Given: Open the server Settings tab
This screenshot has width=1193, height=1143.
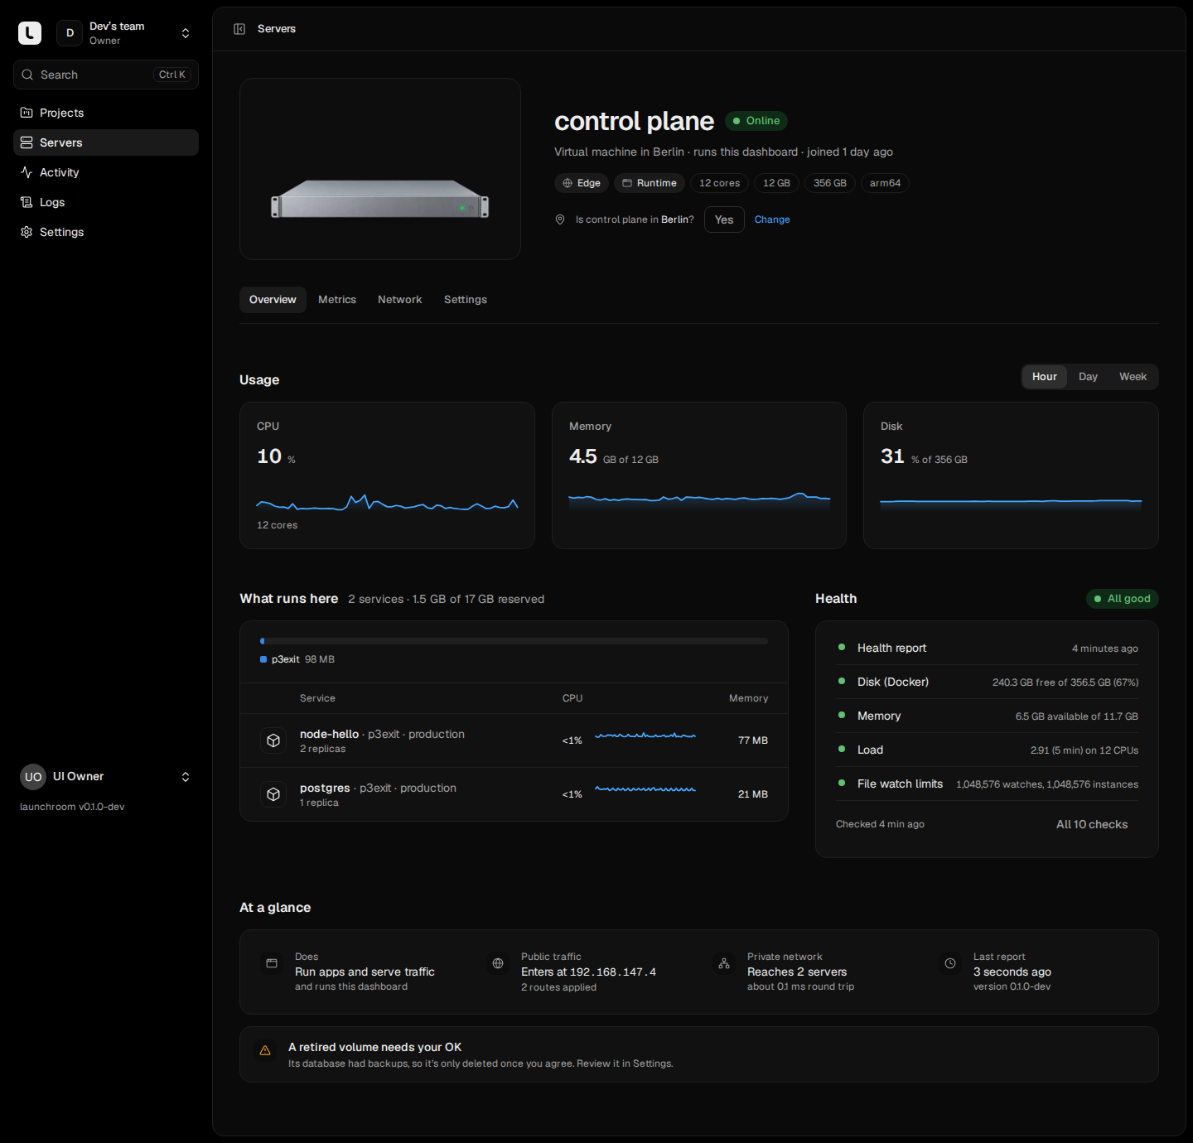Looking at the screenshot, I should (x=466, y=300).
